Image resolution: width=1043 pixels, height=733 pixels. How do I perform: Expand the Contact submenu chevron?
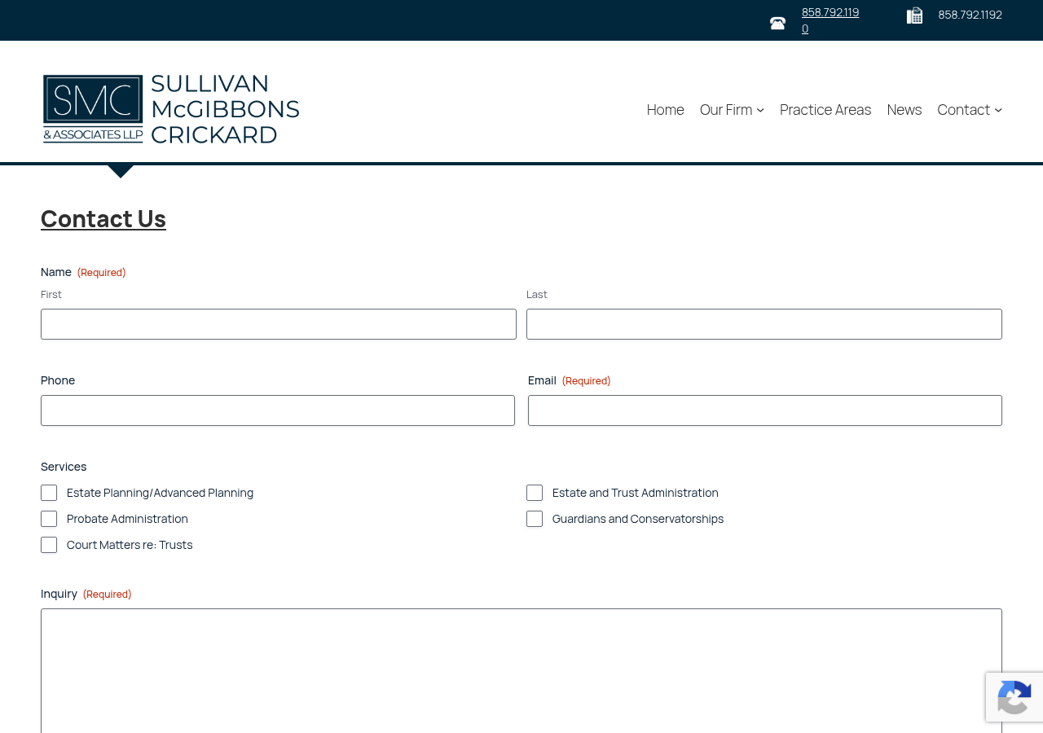998,110
